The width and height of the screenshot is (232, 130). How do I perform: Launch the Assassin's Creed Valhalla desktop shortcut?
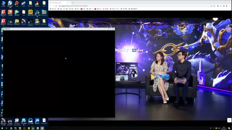(30, 22)
